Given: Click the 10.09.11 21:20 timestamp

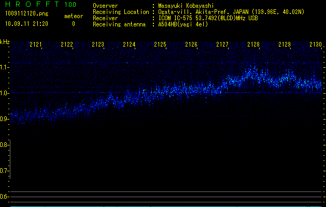Looking at the screenshot, I should coord(26,24).
